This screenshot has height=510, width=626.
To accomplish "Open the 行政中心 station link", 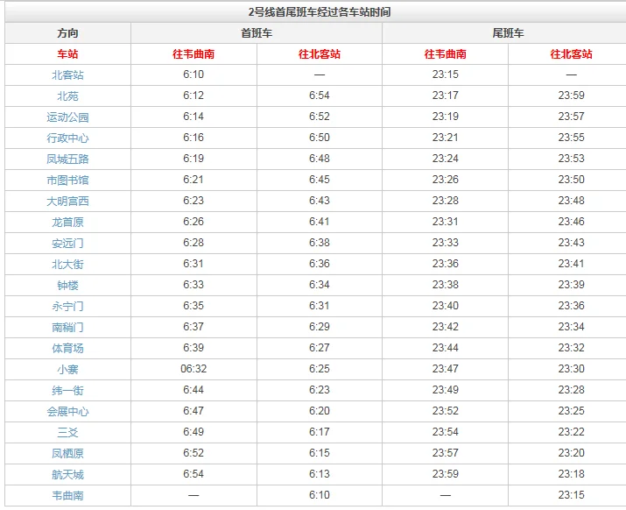I will 67,138.
